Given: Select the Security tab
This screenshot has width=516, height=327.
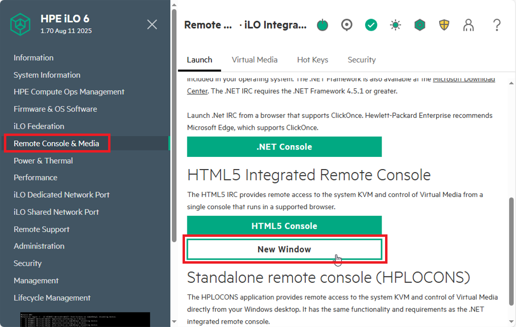Looking at the screenshot, I should coord(361,60).
